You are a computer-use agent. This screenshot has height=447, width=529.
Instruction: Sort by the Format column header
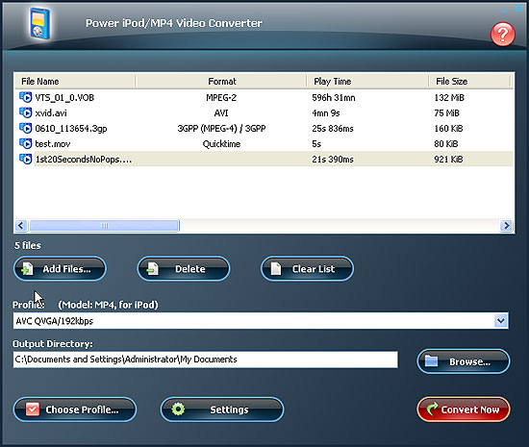coord(221,82)
